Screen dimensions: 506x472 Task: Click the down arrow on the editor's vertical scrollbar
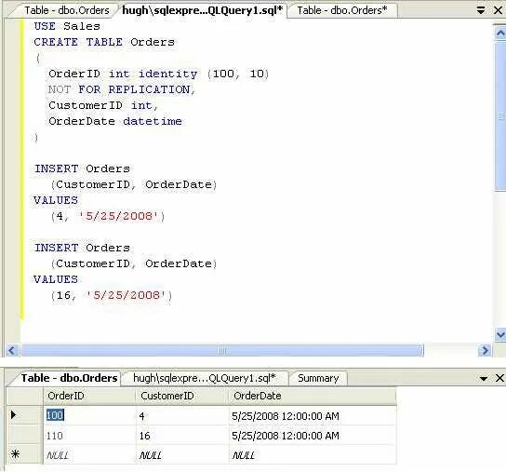(500, 334)
